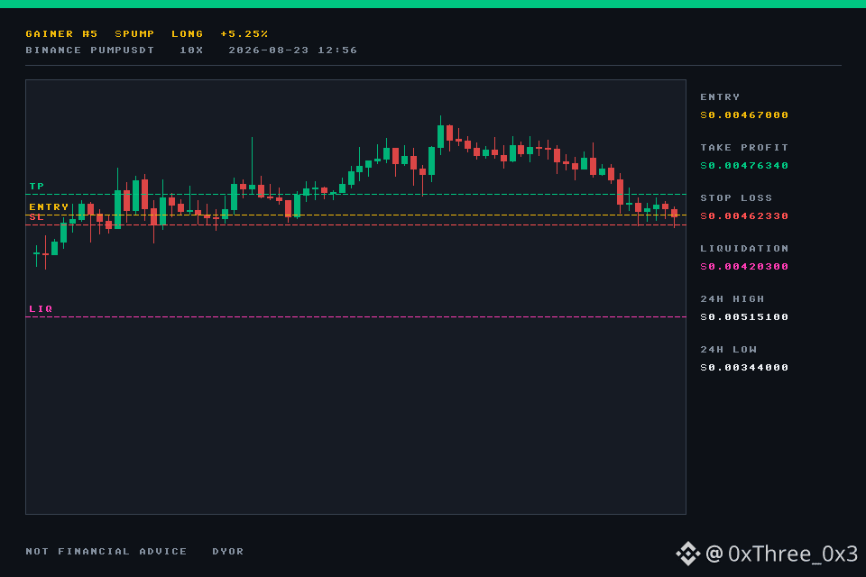866x577 pixels.
Task: Select the BINANCE PUMPUSDT pair text
Action: tap(89, 50)
